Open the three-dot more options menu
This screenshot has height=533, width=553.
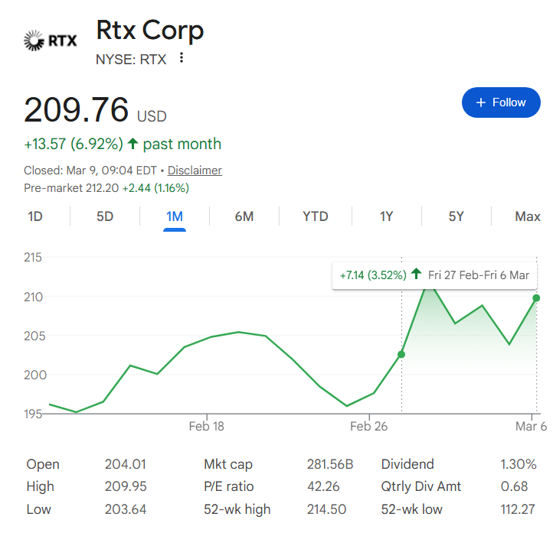[x=181, y=58]
